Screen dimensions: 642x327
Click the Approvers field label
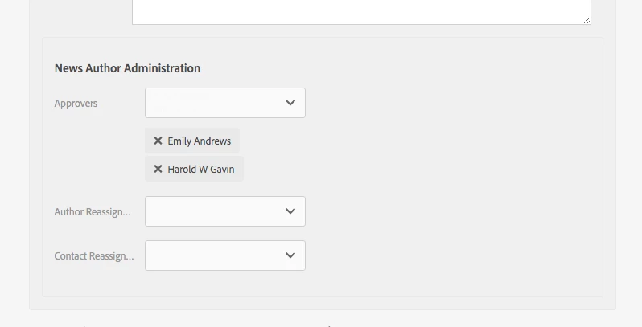pos(76,104)
